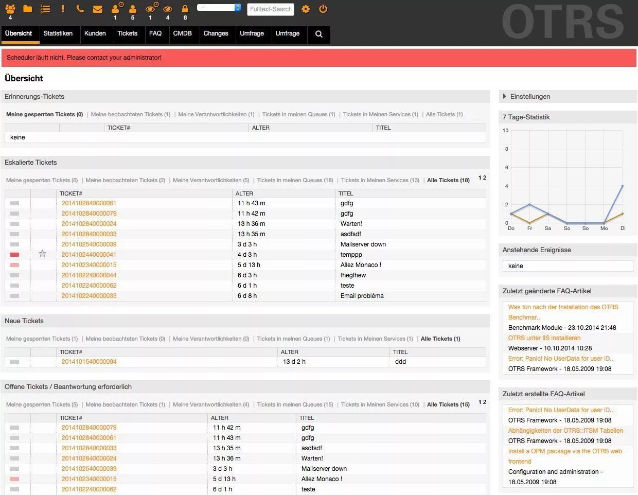Click the red priority flag beside ticket 2014102440000041

tap(14, 255)
